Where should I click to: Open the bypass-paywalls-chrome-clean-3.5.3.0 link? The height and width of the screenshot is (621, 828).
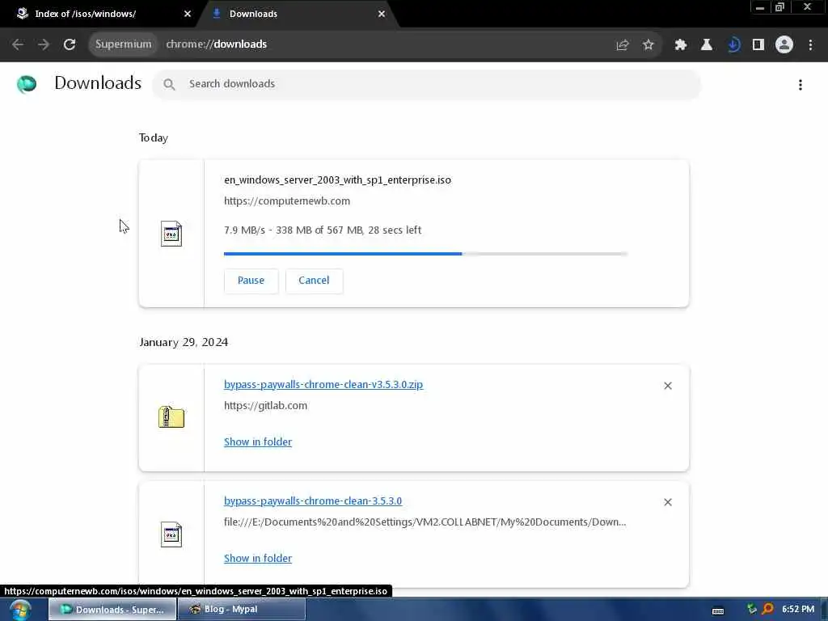point(313,501)
